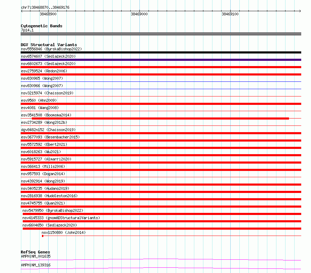311x273 pixels.
Task: Click ruler position 38468900
Action: point(48,14)
